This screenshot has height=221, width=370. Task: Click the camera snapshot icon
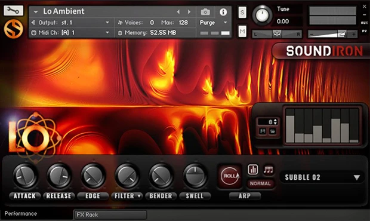(205, 12)
